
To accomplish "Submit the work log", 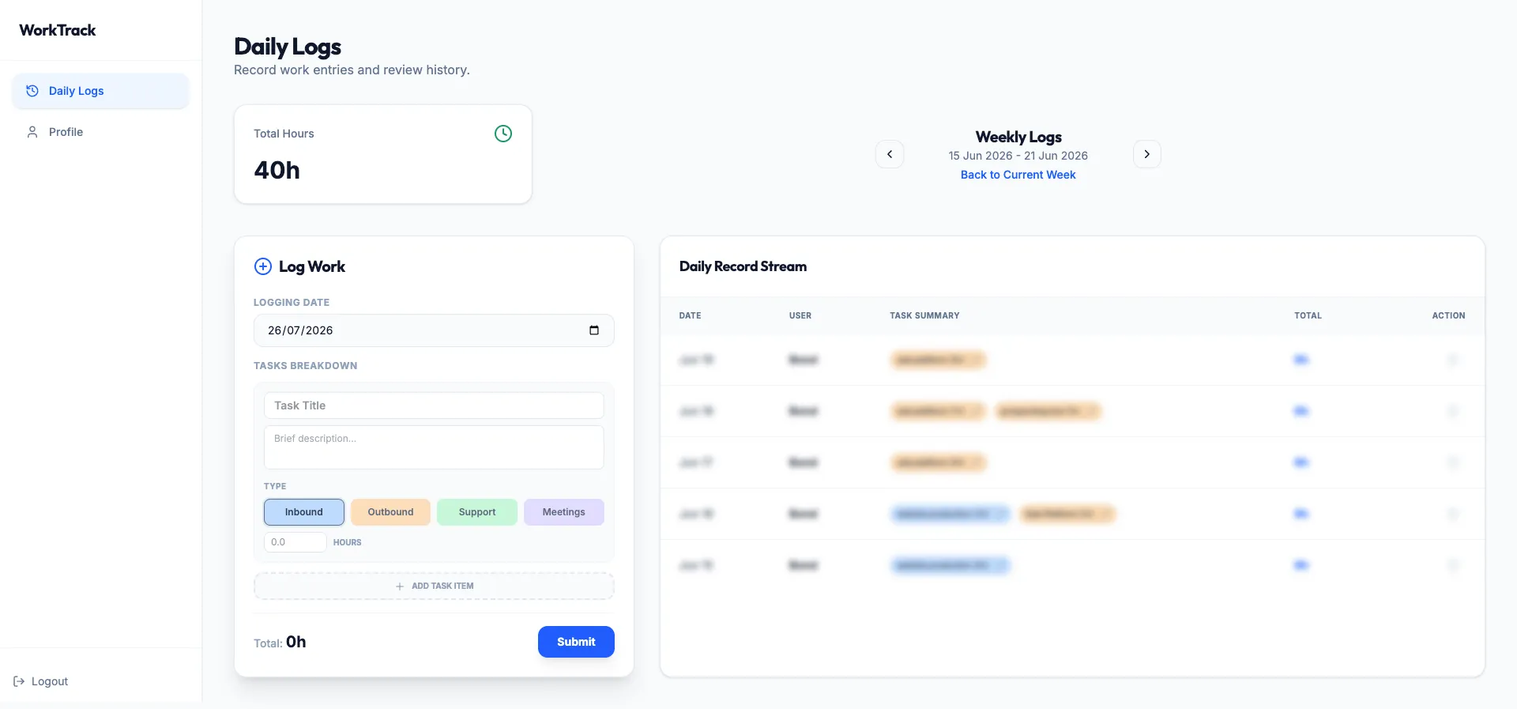I will click(x=576, y=642).
